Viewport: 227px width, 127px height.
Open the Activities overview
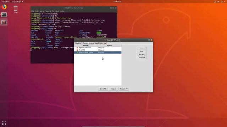point(5,1)
